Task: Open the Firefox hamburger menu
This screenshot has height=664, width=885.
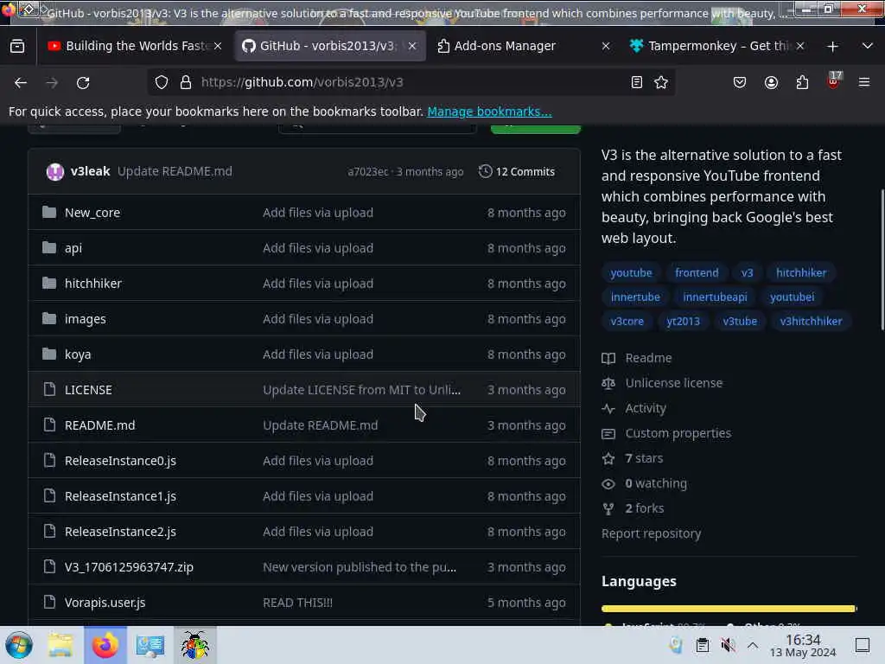Action: (864, 82)
